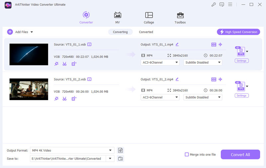The height and width of the screenshot is (168, 266).
Task: Expand the format arrow beside VTS_01_2.mp4 profile
Action: click(x=247, y=86)
